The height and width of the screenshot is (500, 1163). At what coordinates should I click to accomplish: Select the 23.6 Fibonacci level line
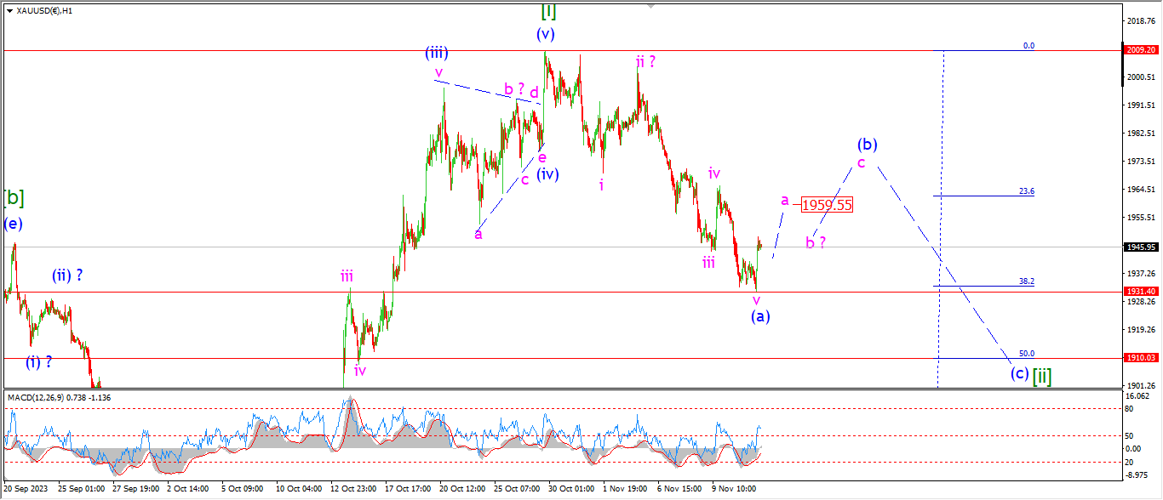click(x=983, y=196)
